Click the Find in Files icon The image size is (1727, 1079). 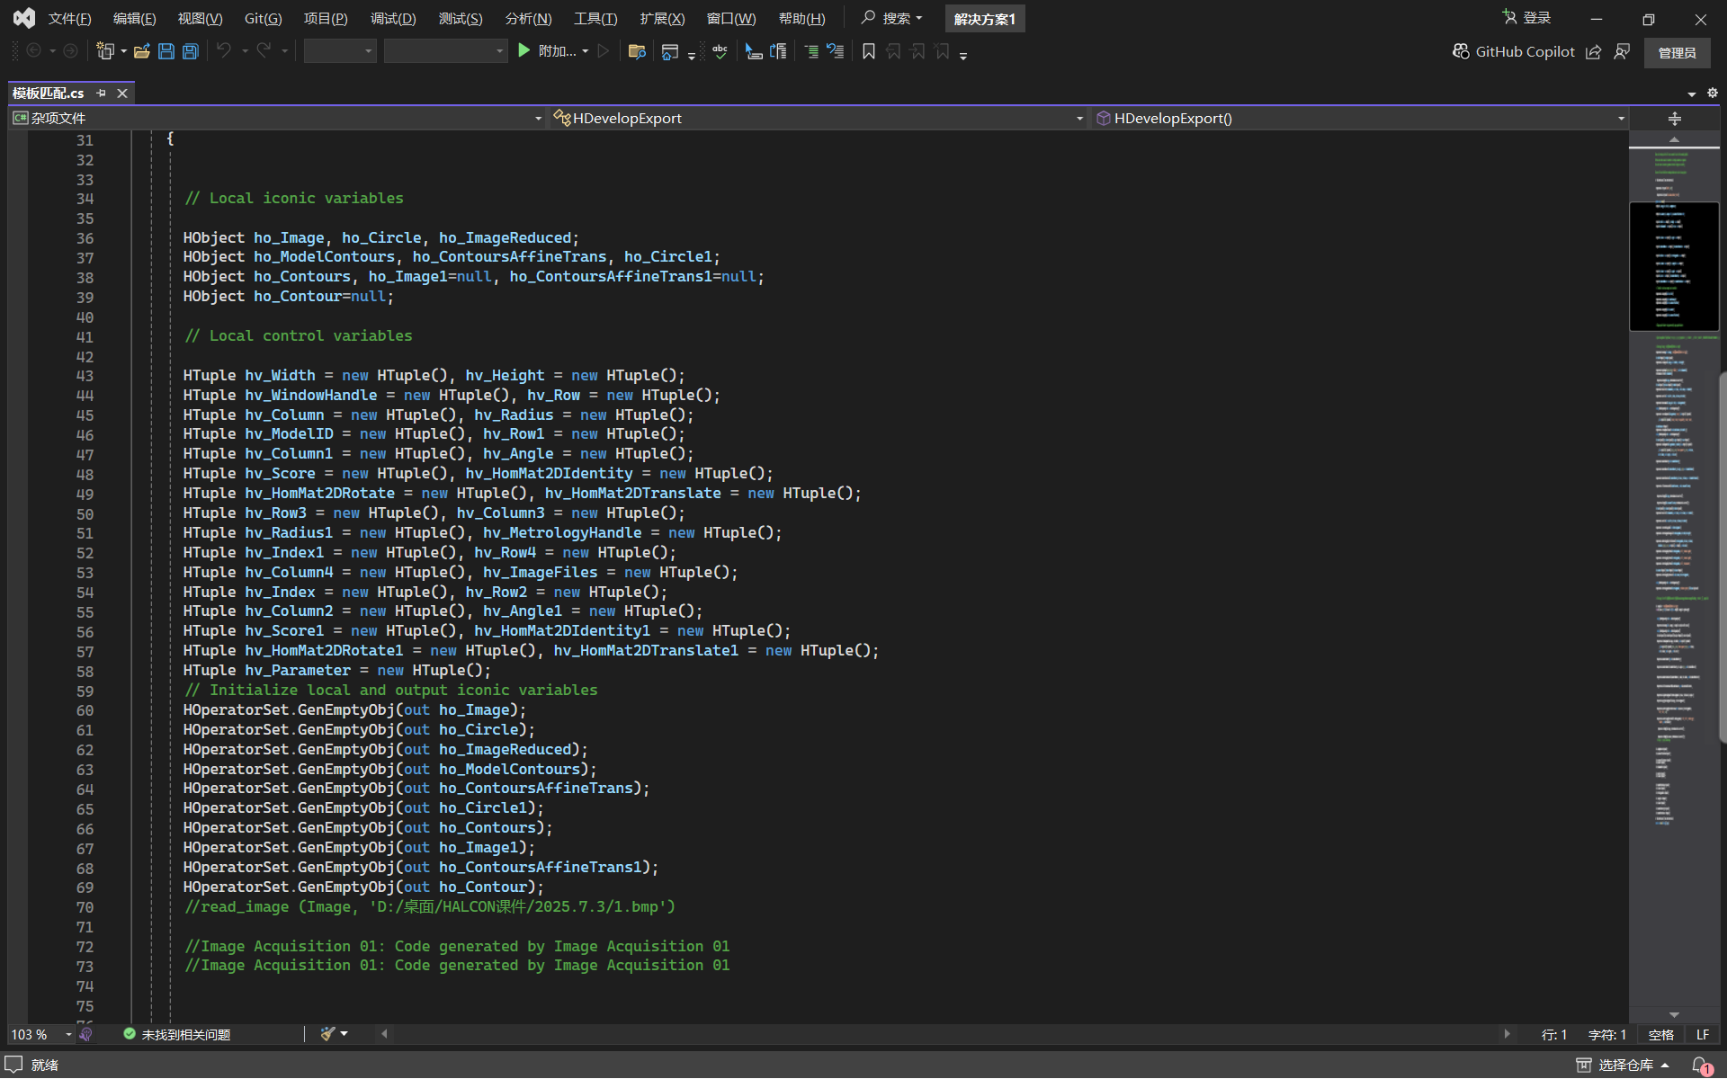point(637,52)
